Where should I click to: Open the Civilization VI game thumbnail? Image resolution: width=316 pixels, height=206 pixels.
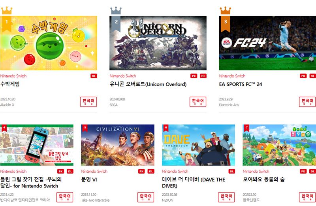118,145
